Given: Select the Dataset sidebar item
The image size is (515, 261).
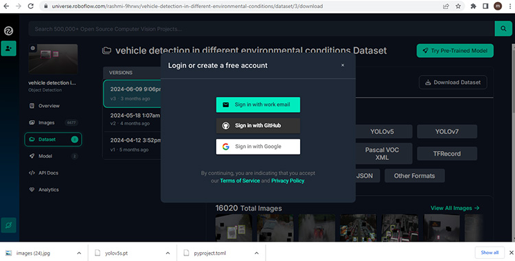Looking at the screenshot, I should 53,139.
